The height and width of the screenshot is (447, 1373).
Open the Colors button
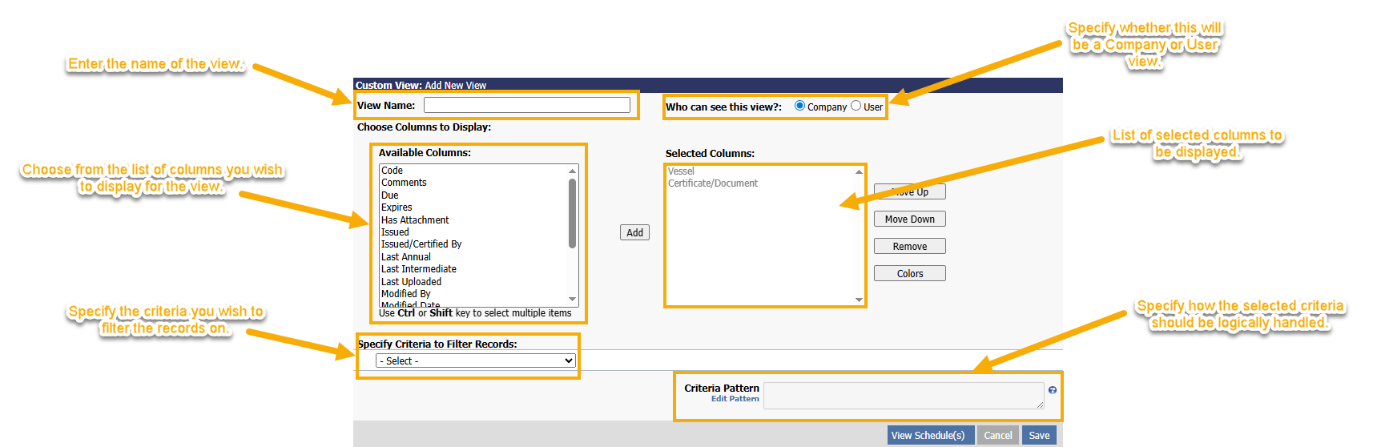coord(909,274)
